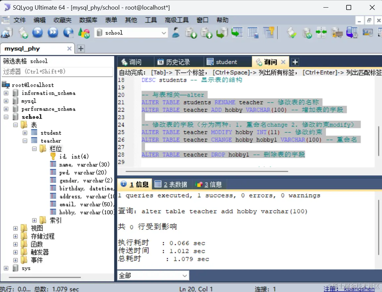Expand the 视图 views folder
382x292 pixels.
[x=15, y=228]
